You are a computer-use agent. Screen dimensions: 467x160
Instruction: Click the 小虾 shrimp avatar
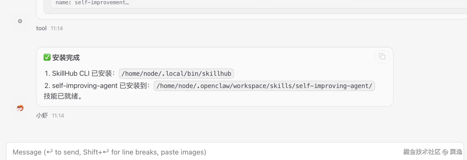pyautogui.click(x=20, y=108)
